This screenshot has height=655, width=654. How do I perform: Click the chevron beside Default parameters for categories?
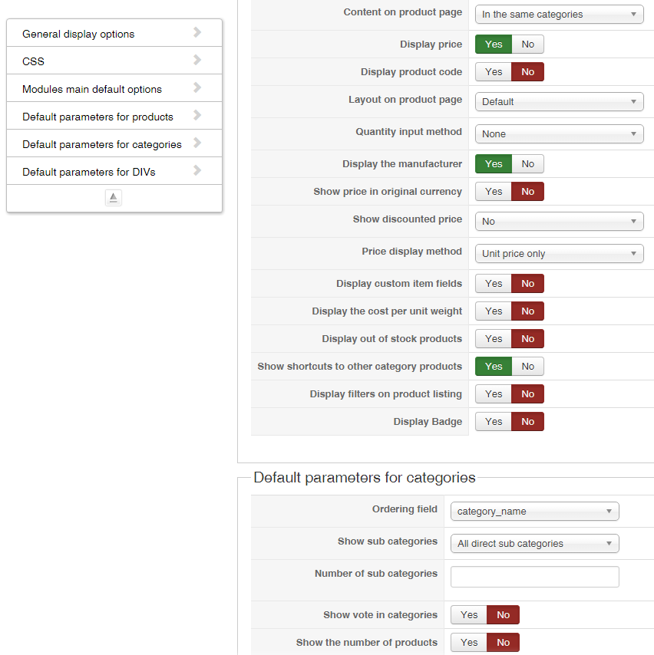click(x=197, y=143)
